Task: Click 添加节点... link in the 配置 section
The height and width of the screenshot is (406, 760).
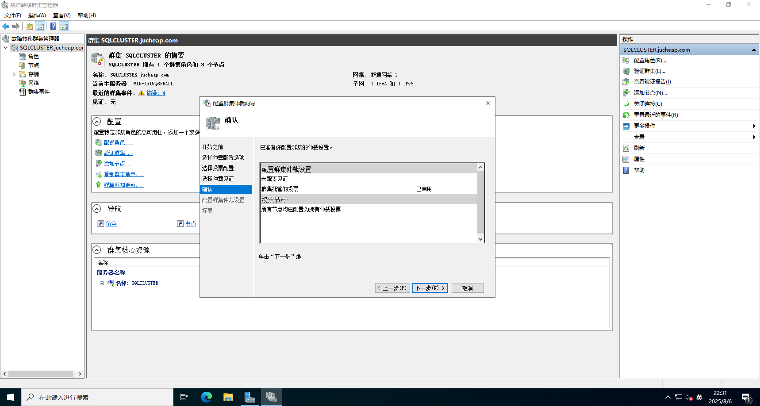Action: 118,164
